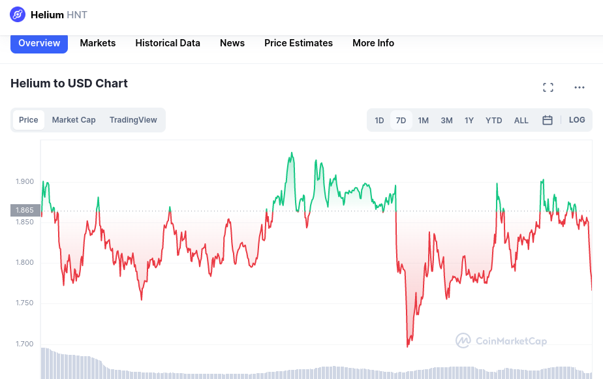Click the 1.750 axis label

click(25, 303)
